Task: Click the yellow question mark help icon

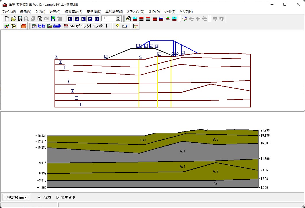Action: click(117, 26)
